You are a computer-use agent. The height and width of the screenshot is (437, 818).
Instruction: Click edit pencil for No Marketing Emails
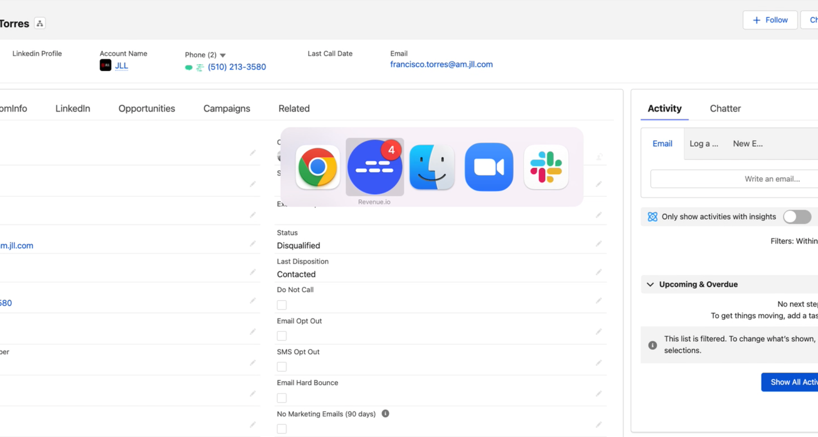(599, 424)
